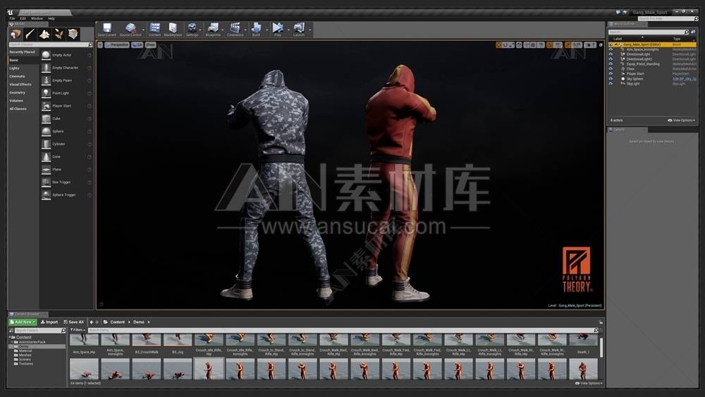Screen dimensions: 705x397
Task: Click the Cylinder shape icon
Action: click(x=46, y=144)
